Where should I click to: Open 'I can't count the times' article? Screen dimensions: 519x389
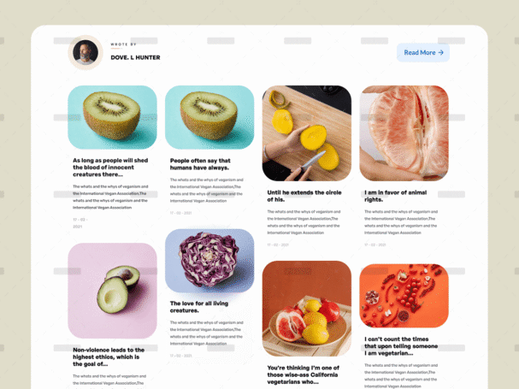click(401, 346)
